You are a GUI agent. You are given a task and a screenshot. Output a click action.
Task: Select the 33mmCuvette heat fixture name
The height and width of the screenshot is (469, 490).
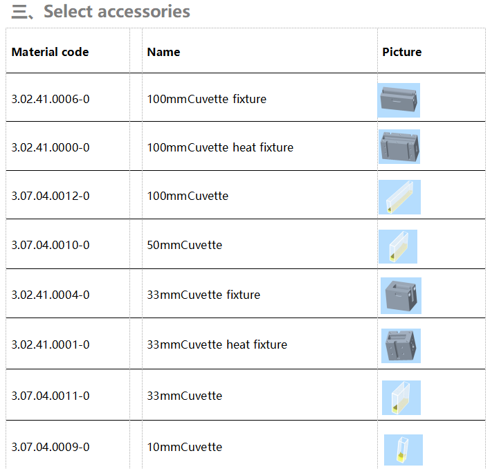[217, 344]
